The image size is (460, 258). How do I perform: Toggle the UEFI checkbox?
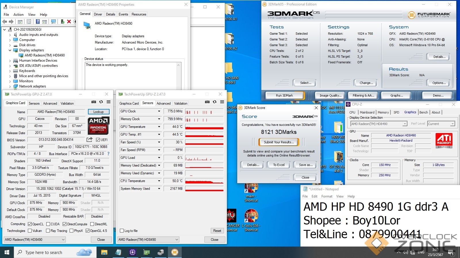(98, 140)
